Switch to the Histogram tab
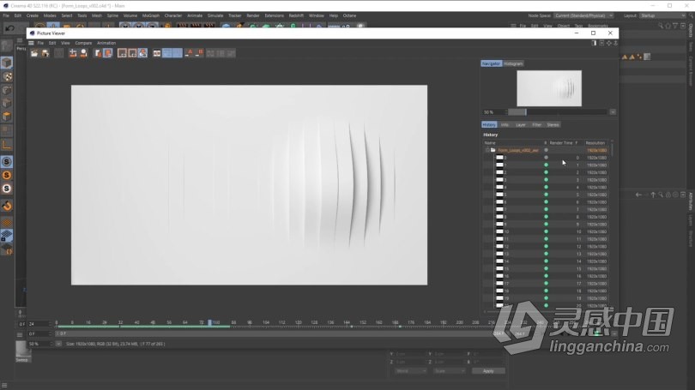This screenshot has height=390, width=695. (x=513, y=63)
